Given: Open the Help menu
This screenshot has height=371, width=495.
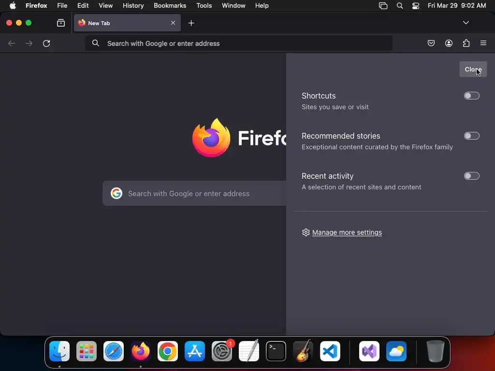Looking at the screenshot, I should (262, 6).
